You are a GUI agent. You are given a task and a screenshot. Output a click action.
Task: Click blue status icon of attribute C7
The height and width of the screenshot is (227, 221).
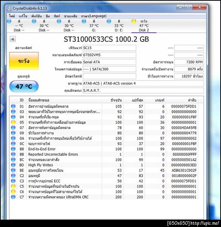13,197
